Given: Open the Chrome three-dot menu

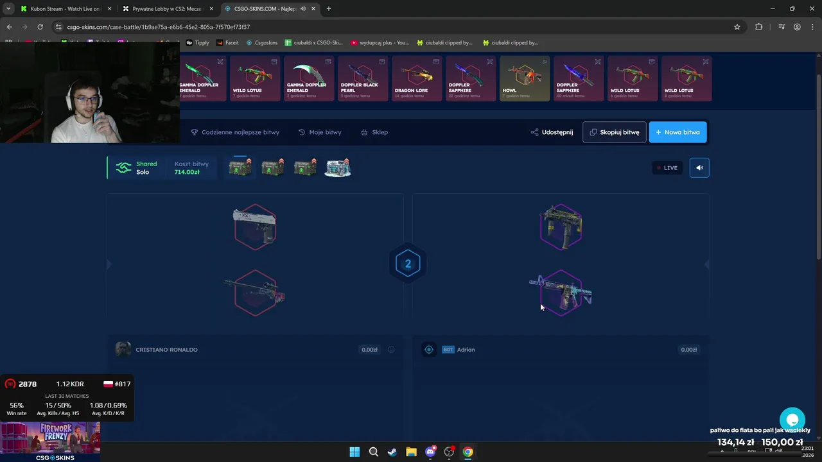Looking at the screenshot, I should [x=812, y=27].
